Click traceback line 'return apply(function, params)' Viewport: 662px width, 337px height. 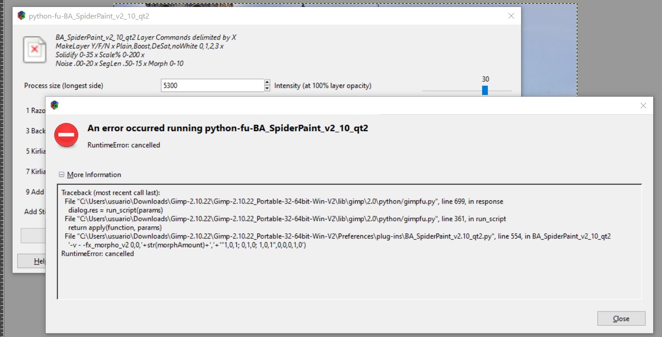[x=115, y=228]
